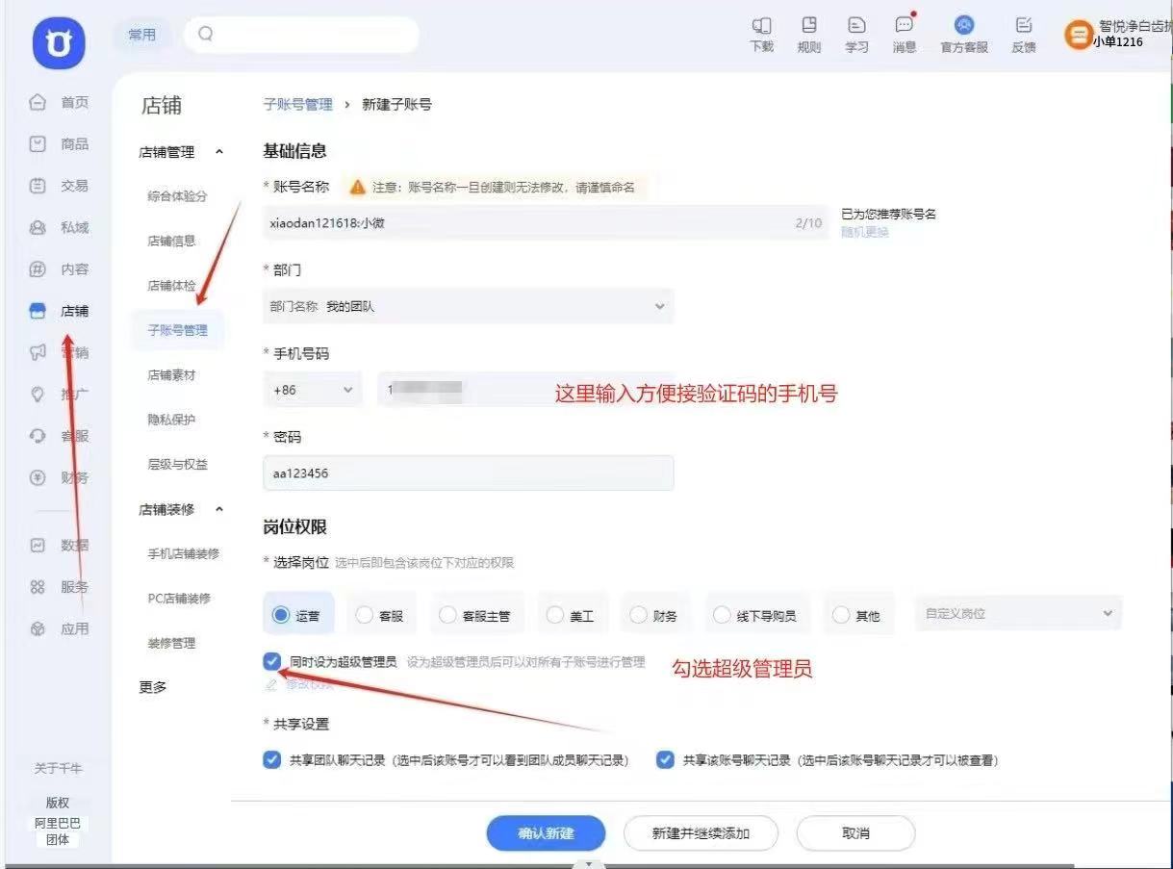Disable 共享团队聊天记录 sharing
Image resolution: width=1173 pixels, height=869 pixels.
pyautogui.click(x=271, y=759)
